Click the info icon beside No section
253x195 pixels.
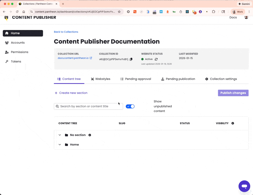[x=90, y=135]
